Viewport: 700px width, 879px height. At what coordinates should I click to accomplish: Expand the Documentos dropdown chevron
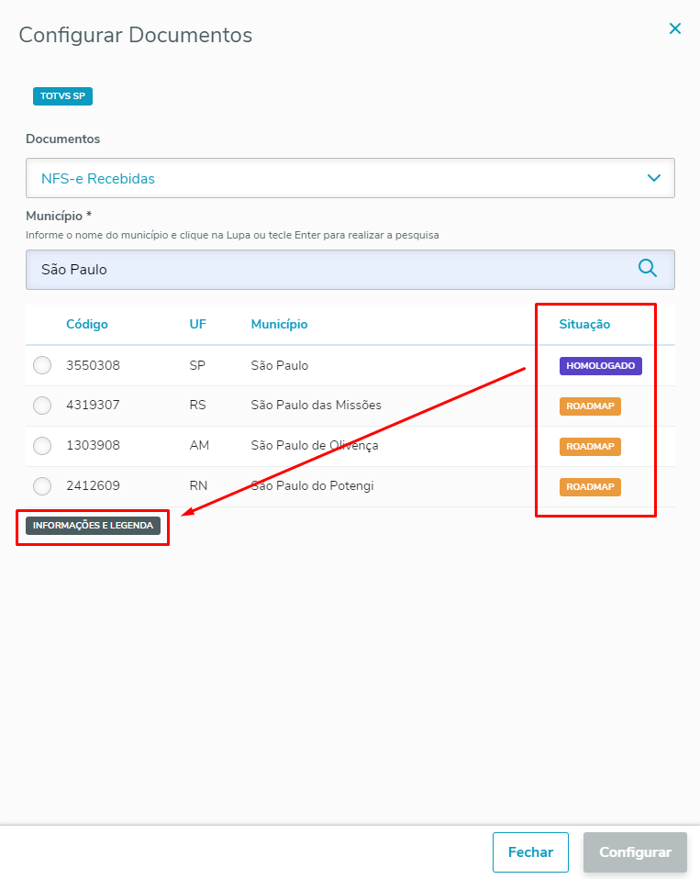point(654,178)
